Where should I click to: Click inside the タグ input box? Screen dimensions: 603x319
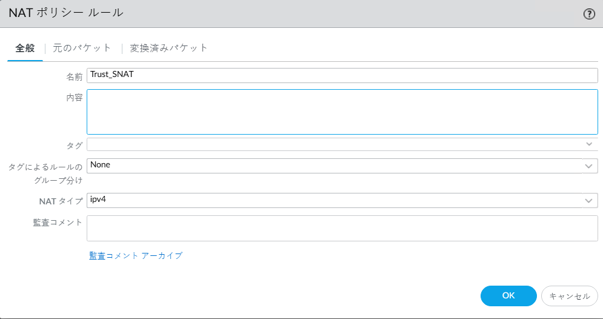(333, 144)
